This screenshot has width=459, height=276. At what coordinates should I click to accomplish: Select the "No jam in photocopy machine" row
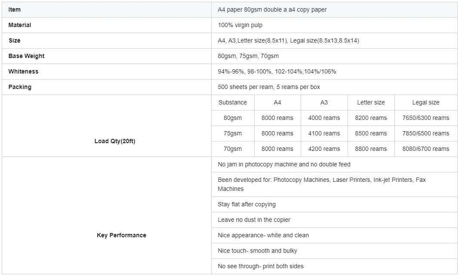(x=284, y=164)
